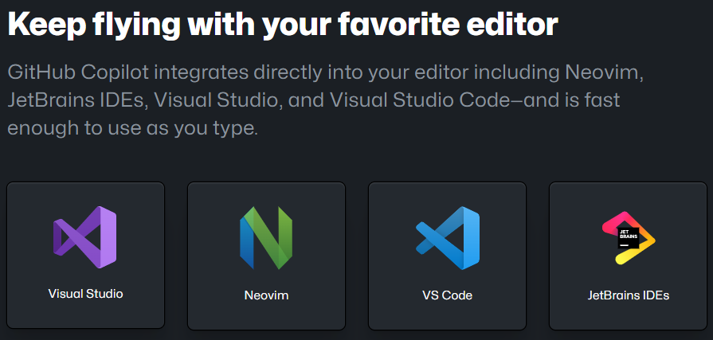Viewport: 713px width, 340px height.
Task: Open the blue VS Code logo
Action: tap(448, 238)
